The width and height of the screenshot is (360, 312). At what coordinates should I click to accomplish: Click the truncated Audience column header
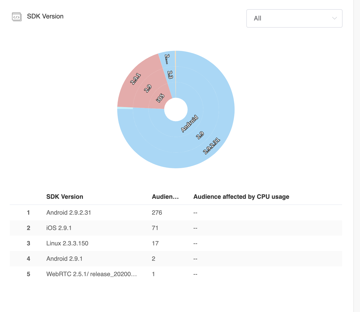pyautogui.click(x=165, y=197)
